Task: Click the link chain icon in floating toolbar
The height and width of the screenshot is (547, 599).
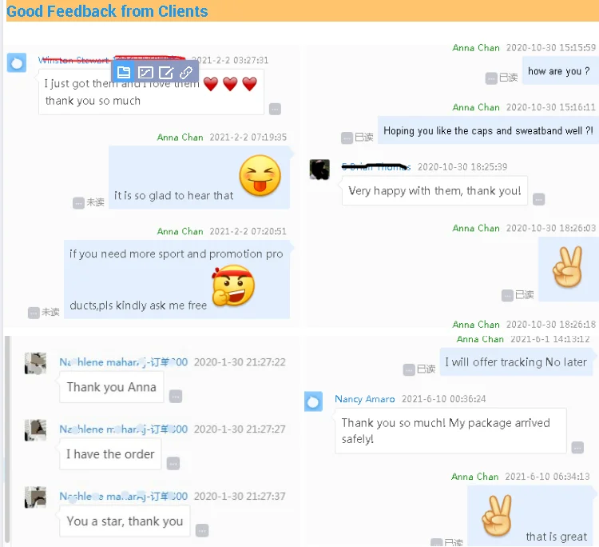Action: coord(186,72)
